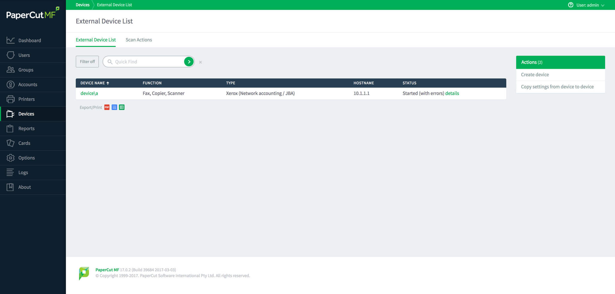Screen dimensions: 615x294
Task: Clear the Quick Find search with x
Action: tap(200, 62)
